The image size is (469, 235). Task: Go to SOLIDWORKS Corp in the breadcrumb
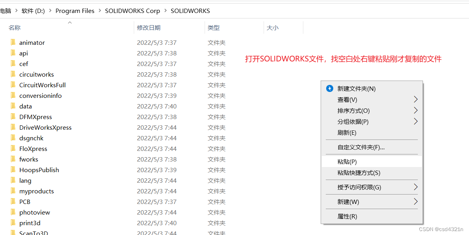pos(133,11)
